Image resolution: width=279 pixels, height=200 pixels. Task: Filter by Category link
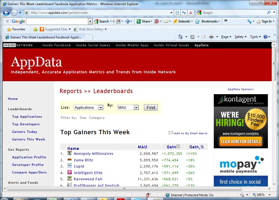(97, 118)
